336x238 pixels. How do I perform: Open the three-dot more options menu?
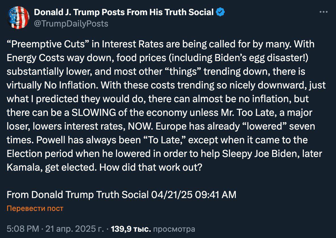coord(323,12)
